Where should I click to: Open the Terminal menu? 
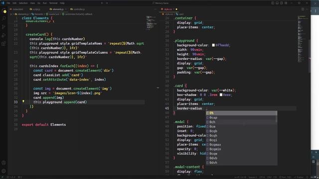(x=53, y=3)
